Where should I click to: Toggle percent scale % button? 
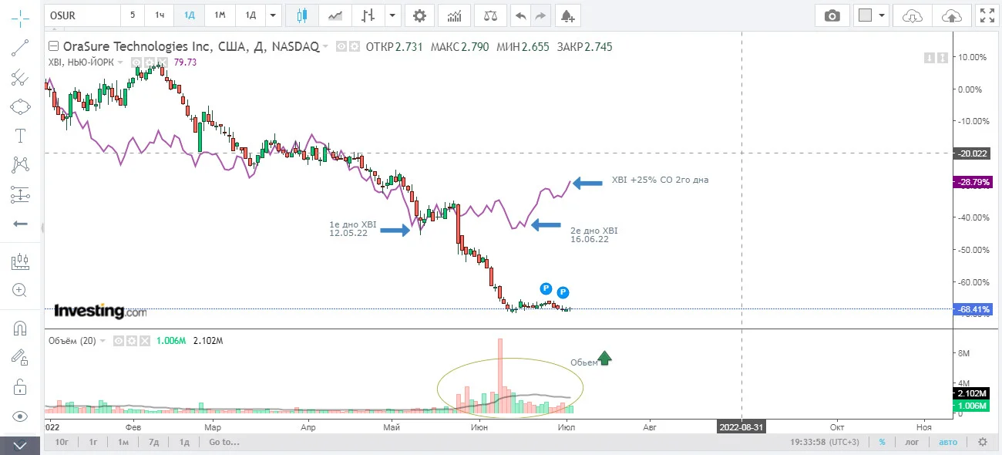pos(883,442)
